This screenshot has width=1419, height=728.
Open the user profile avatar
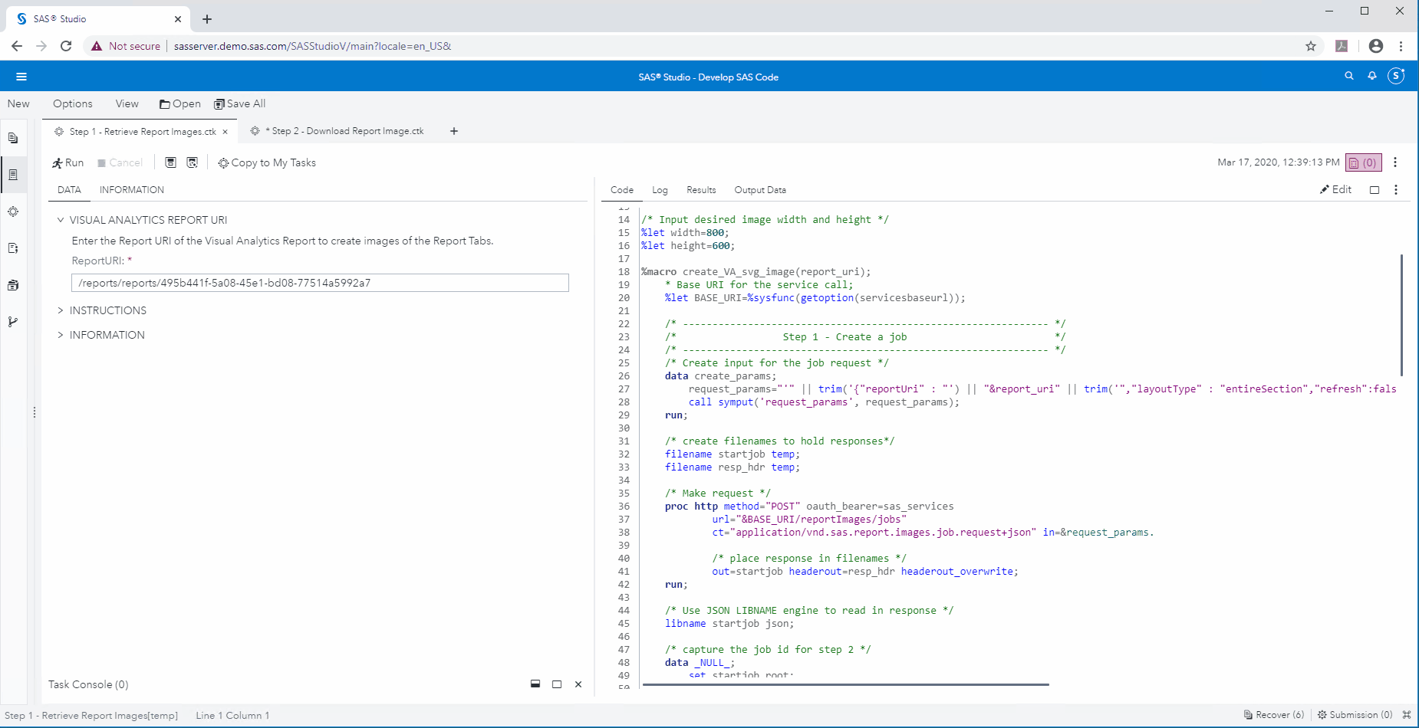click(1396, 76)
